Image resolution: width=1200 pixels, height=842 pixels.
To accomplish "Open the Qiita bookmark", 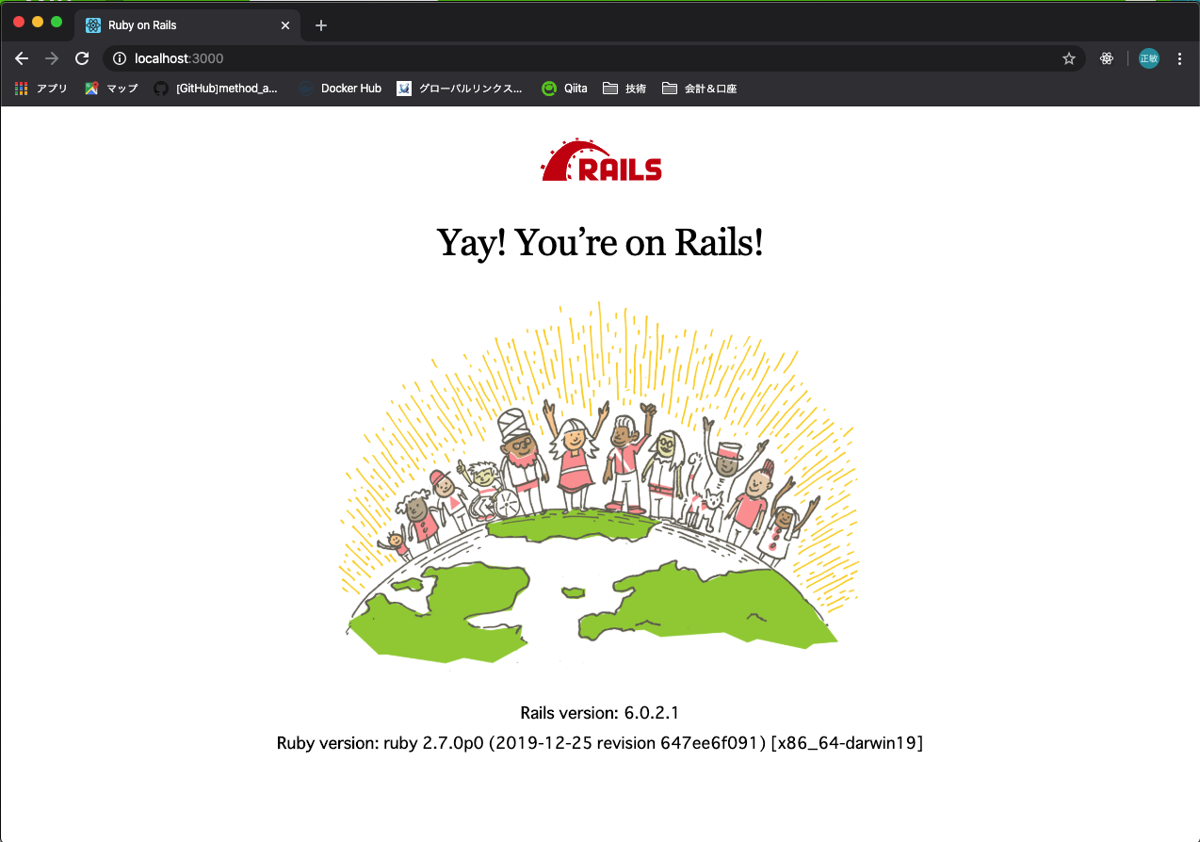I will (x=564, y=89).
